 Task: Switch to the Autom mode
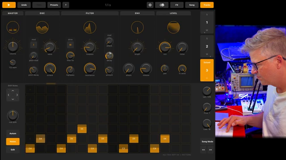(x=13, y=133)
